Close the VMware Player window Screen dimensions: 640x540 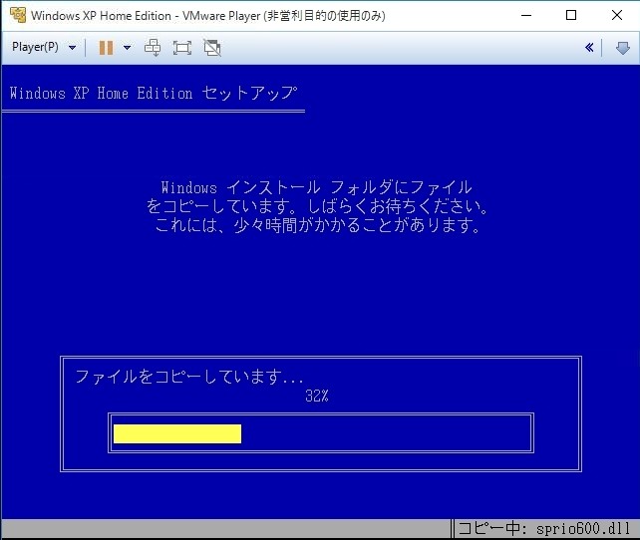(x=617, y=15)
